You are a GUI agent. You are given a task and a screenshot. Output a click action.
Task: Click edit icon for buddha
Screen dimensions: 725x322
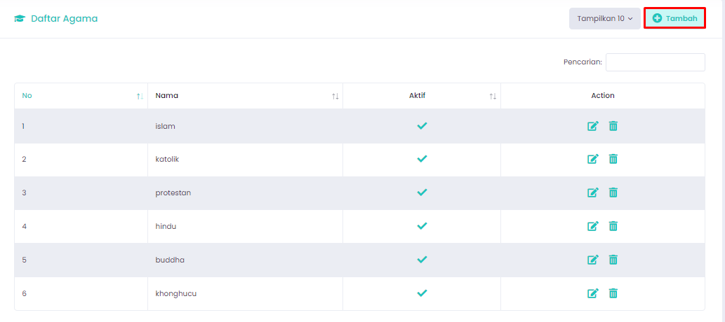tap(593, 260)
